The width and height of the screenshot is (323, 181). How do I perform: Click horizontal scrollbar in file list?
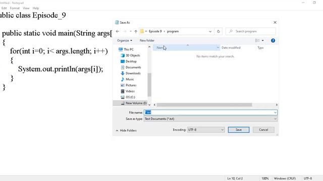click(x=204, y=105)
